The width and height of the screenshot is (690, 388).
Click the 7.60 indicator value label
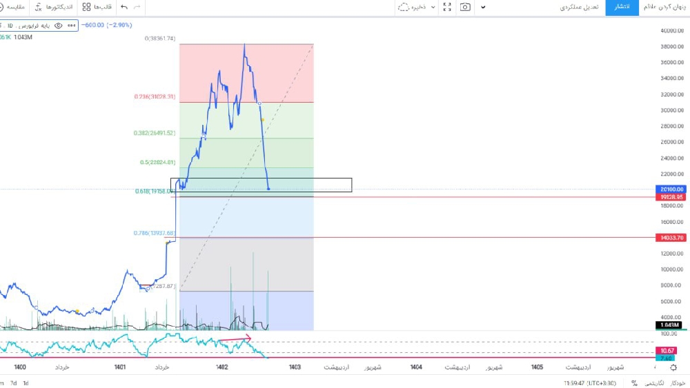[x=665, y=358]
